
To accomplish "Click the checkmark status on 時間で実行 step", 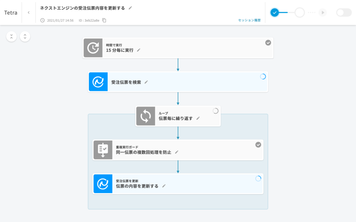I will (x=268, y=43).
